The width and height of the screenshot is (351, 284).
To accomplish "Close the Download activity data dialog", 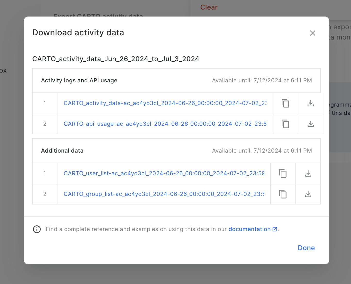I will pos(312,33).
